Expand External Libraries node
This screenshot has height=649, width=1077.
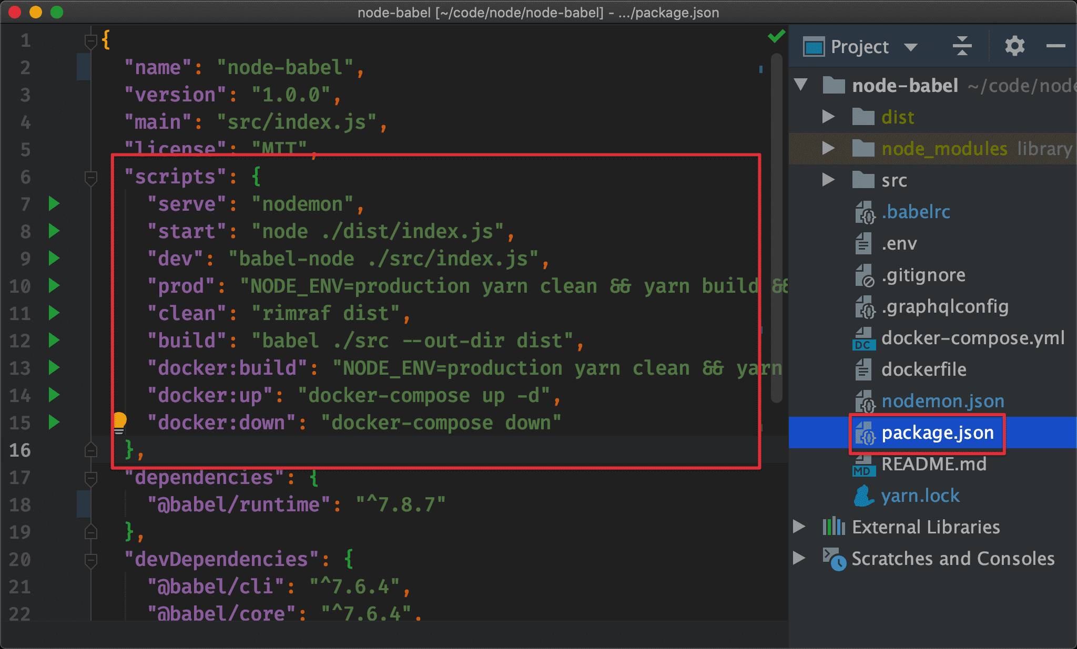pos(799,527)
